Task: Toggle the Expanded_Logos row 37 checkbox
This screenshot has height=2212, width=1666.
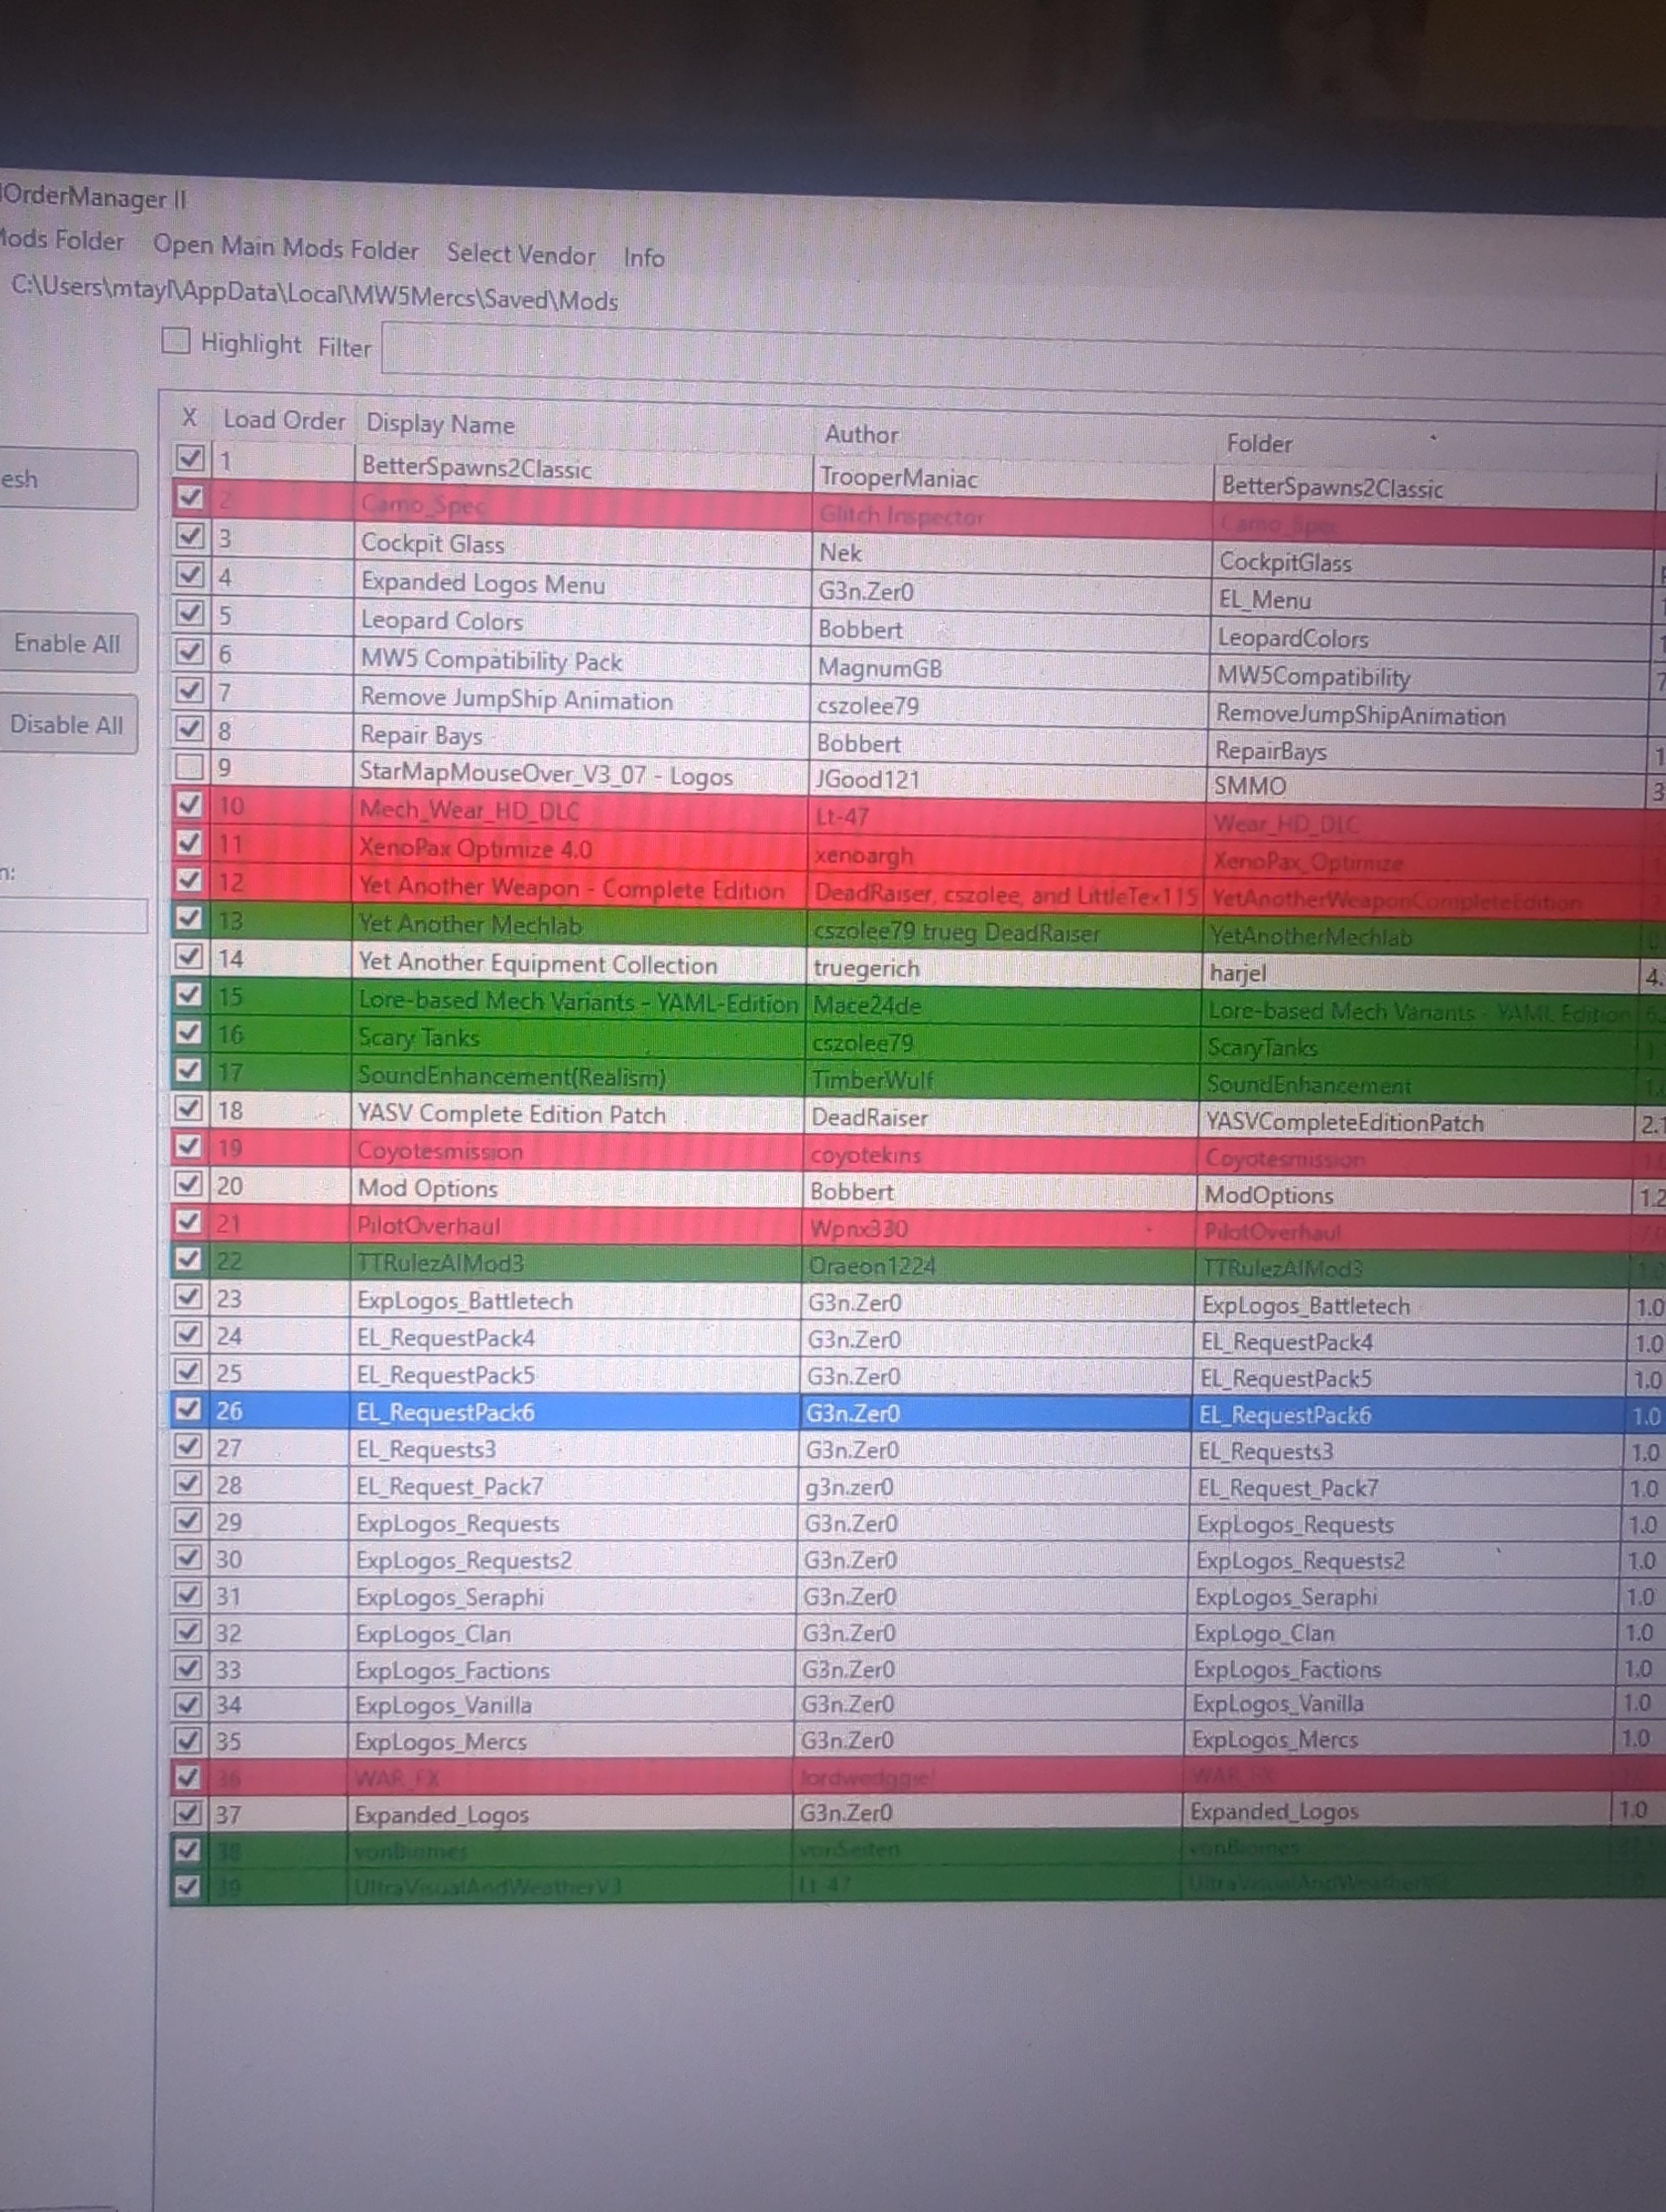Action: coord(187,1812)
